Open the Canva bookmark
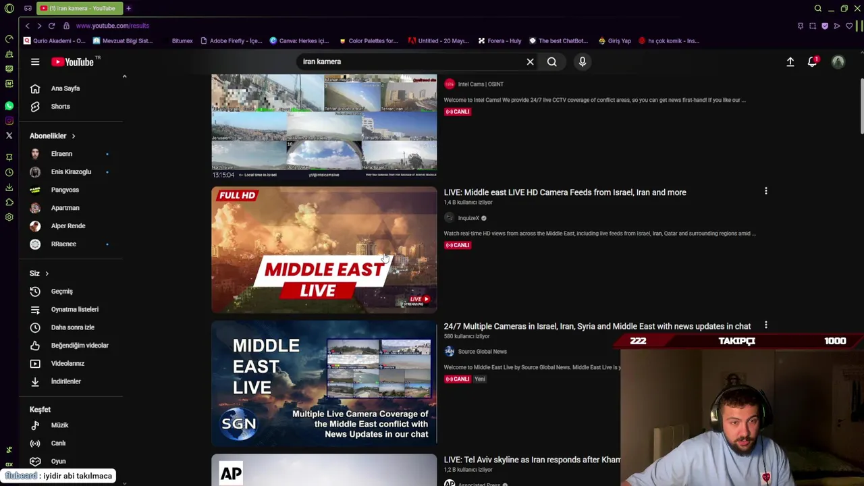 pos(299,40)
